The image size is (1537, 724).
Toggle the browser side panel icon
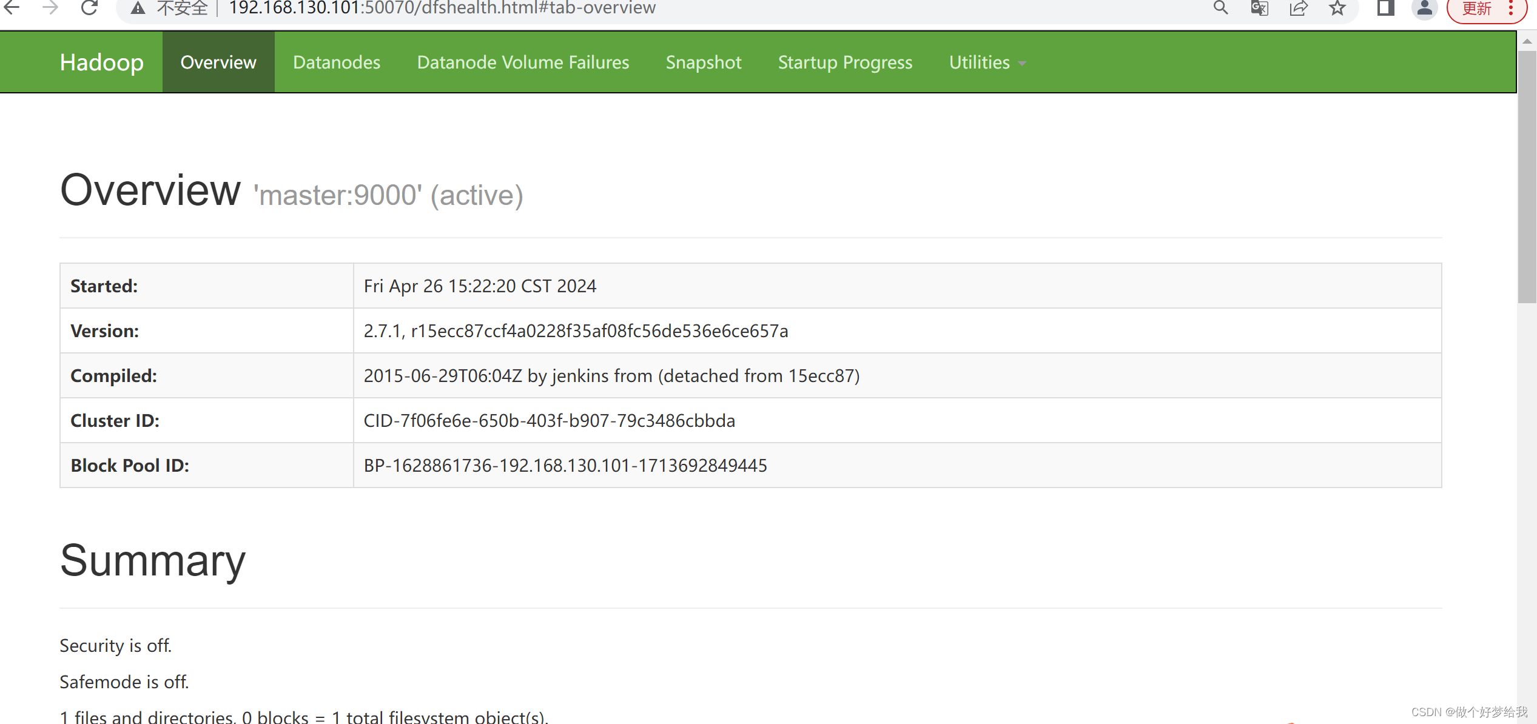click(x=1385, y=8)
